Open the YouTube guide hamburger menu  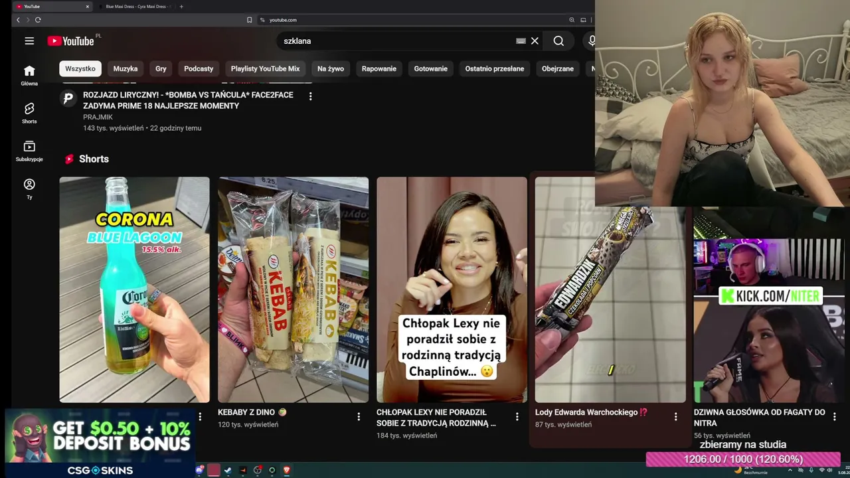pos(29,41)
